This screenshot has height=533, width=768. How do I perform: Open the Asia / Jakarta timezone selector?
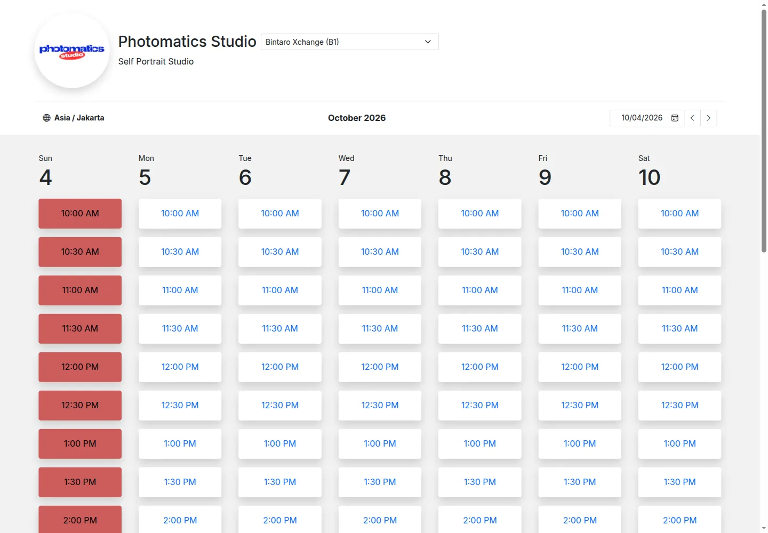coord(74,118)
